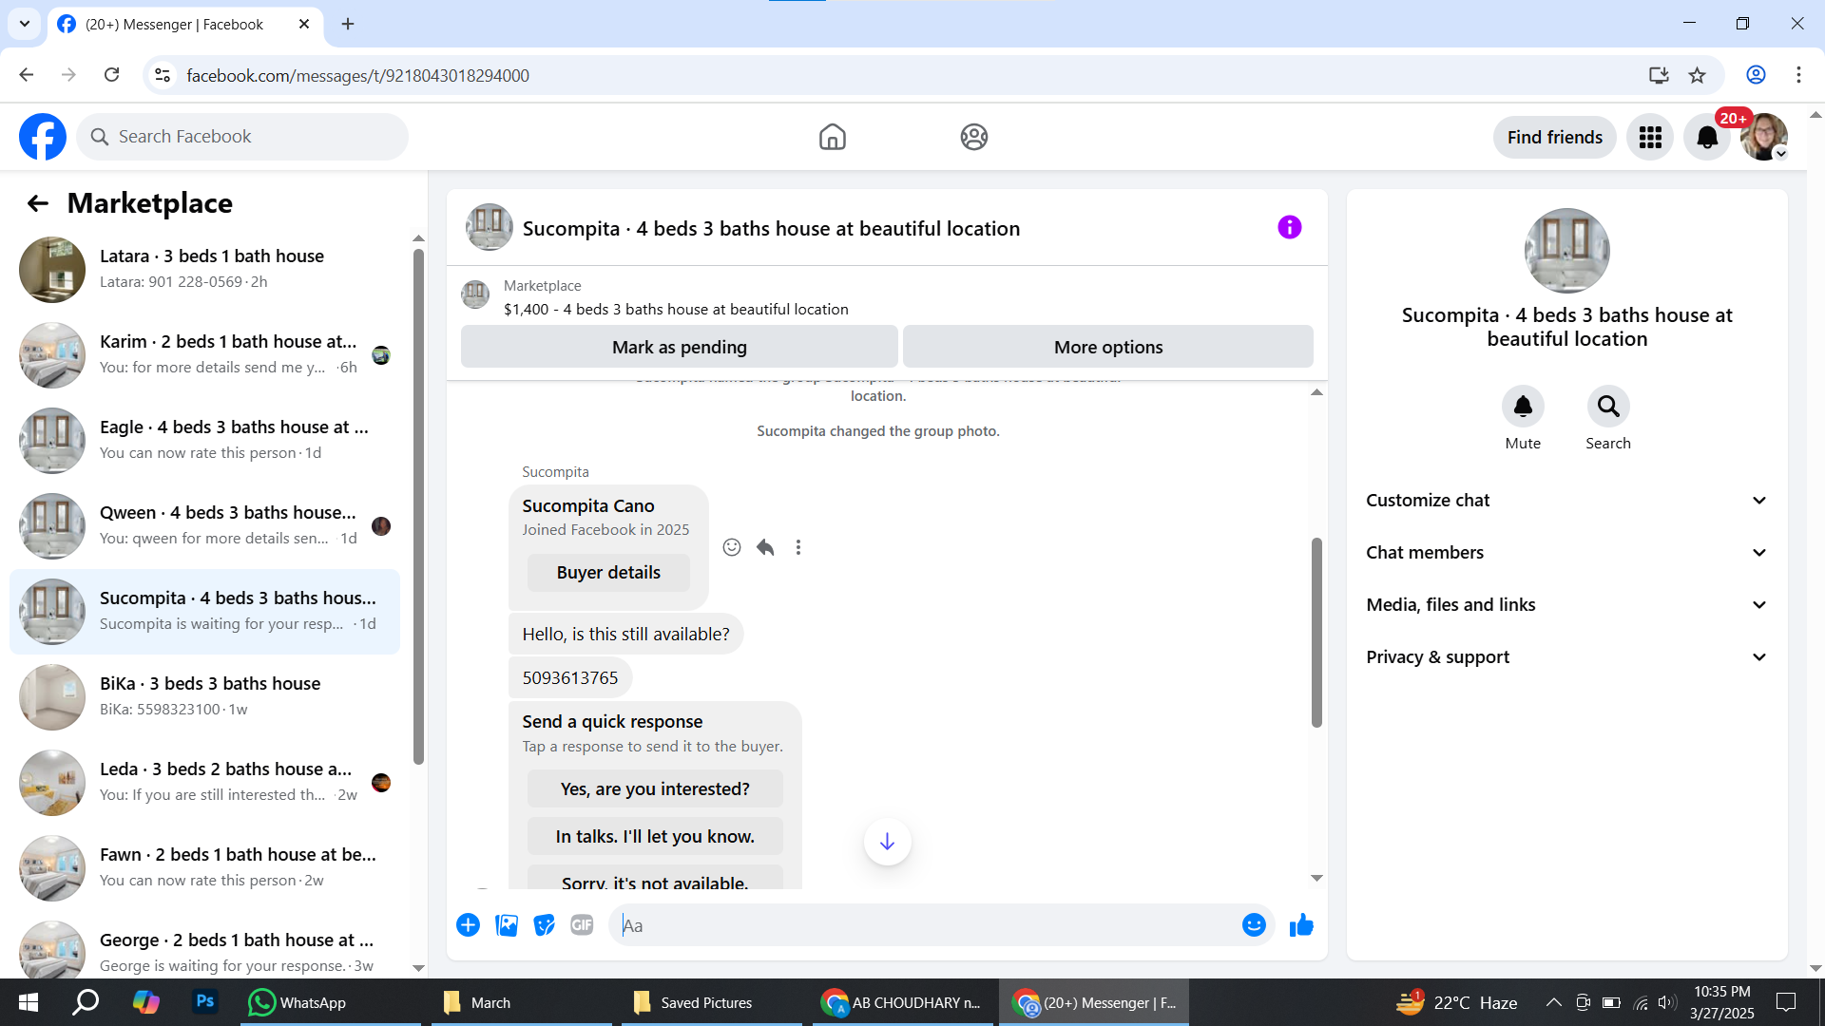Image resolution: width=1825 pixels, height=1026 pixels.
Task: Click the message input field
Action: pyautogui.click(x=925, y=925)
